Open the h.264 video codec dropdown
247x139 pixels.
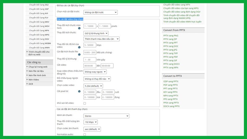click(93, 86)
